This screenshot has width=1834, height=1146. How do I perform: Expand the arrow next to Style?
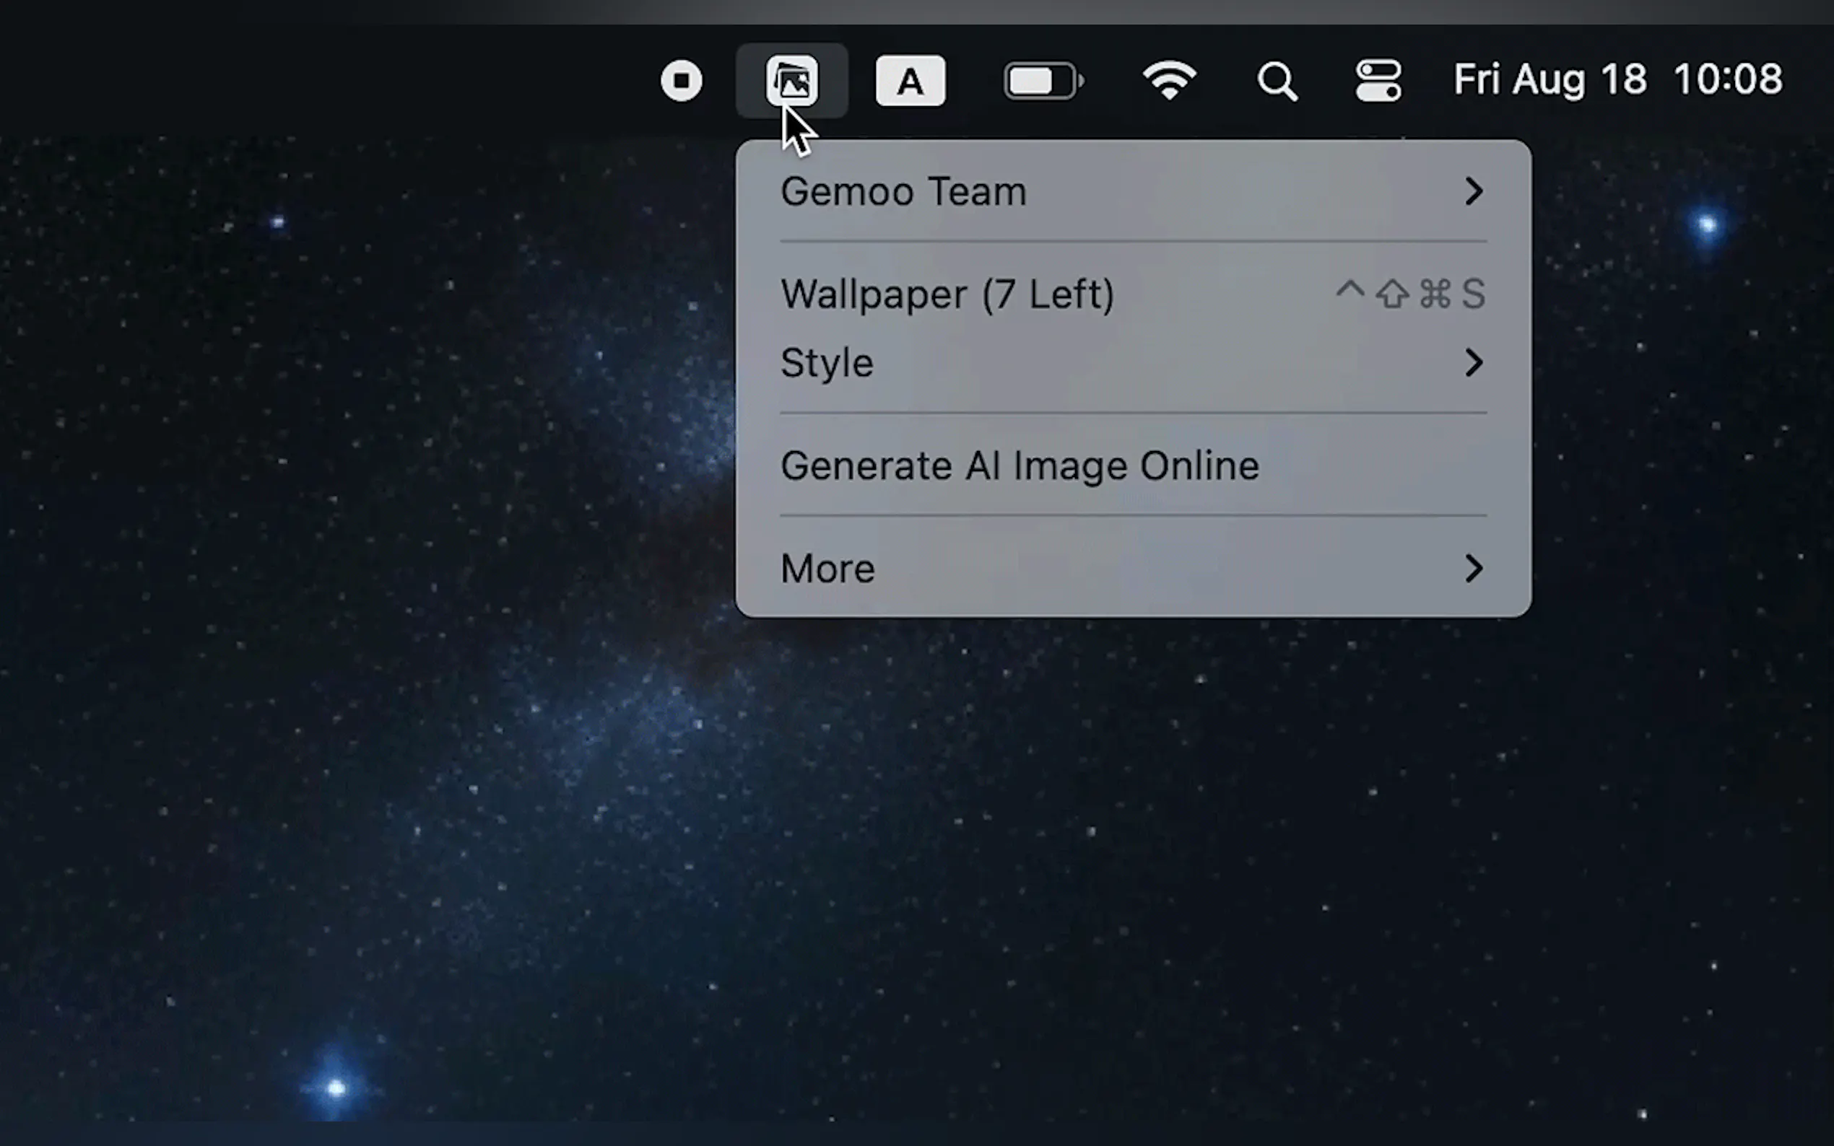click(1473, 363)
